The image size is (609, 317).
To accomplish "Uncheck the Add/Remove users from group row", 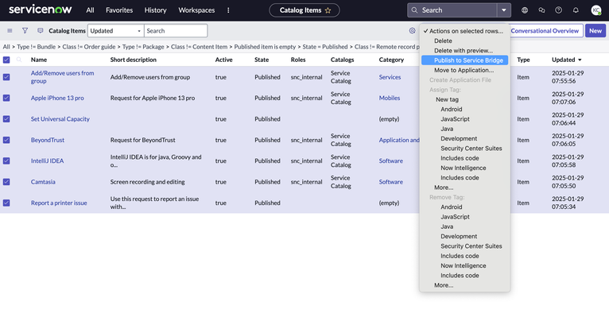I will (x=6, y=77).
